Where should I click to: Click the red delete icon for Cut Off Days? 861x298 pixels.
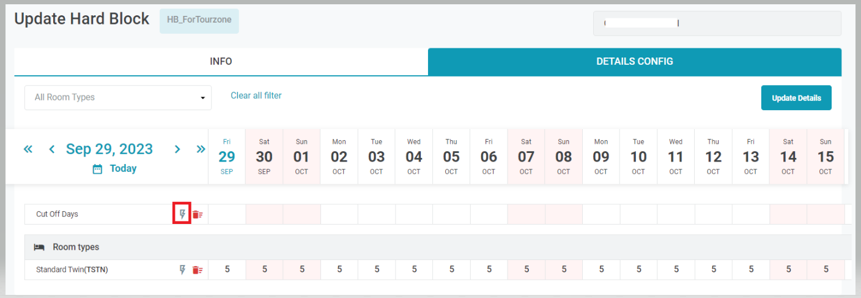pyautogui.click(x=197, y=214)
